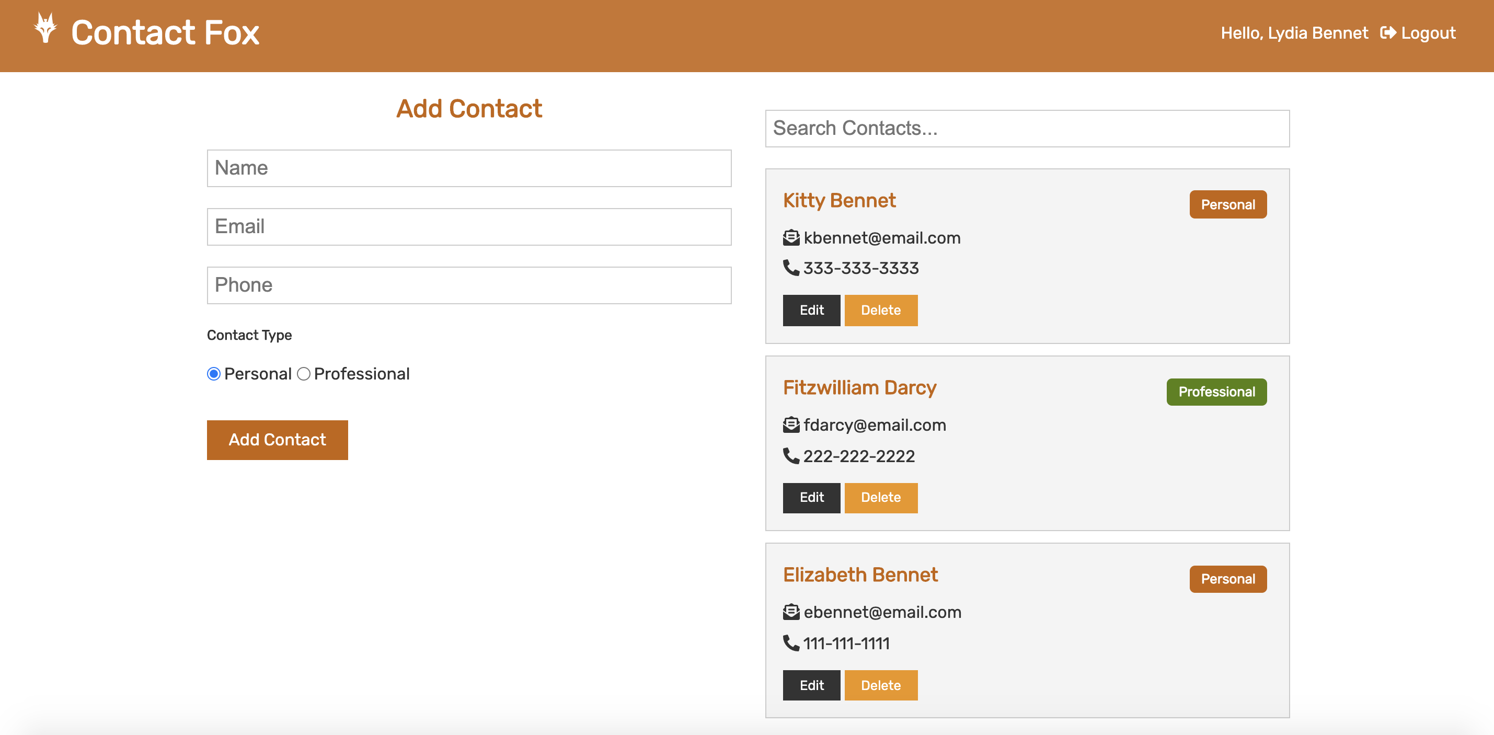
Task: Click the Contact Fox title text
Action: pyautogui.click(x=165, y=32)
